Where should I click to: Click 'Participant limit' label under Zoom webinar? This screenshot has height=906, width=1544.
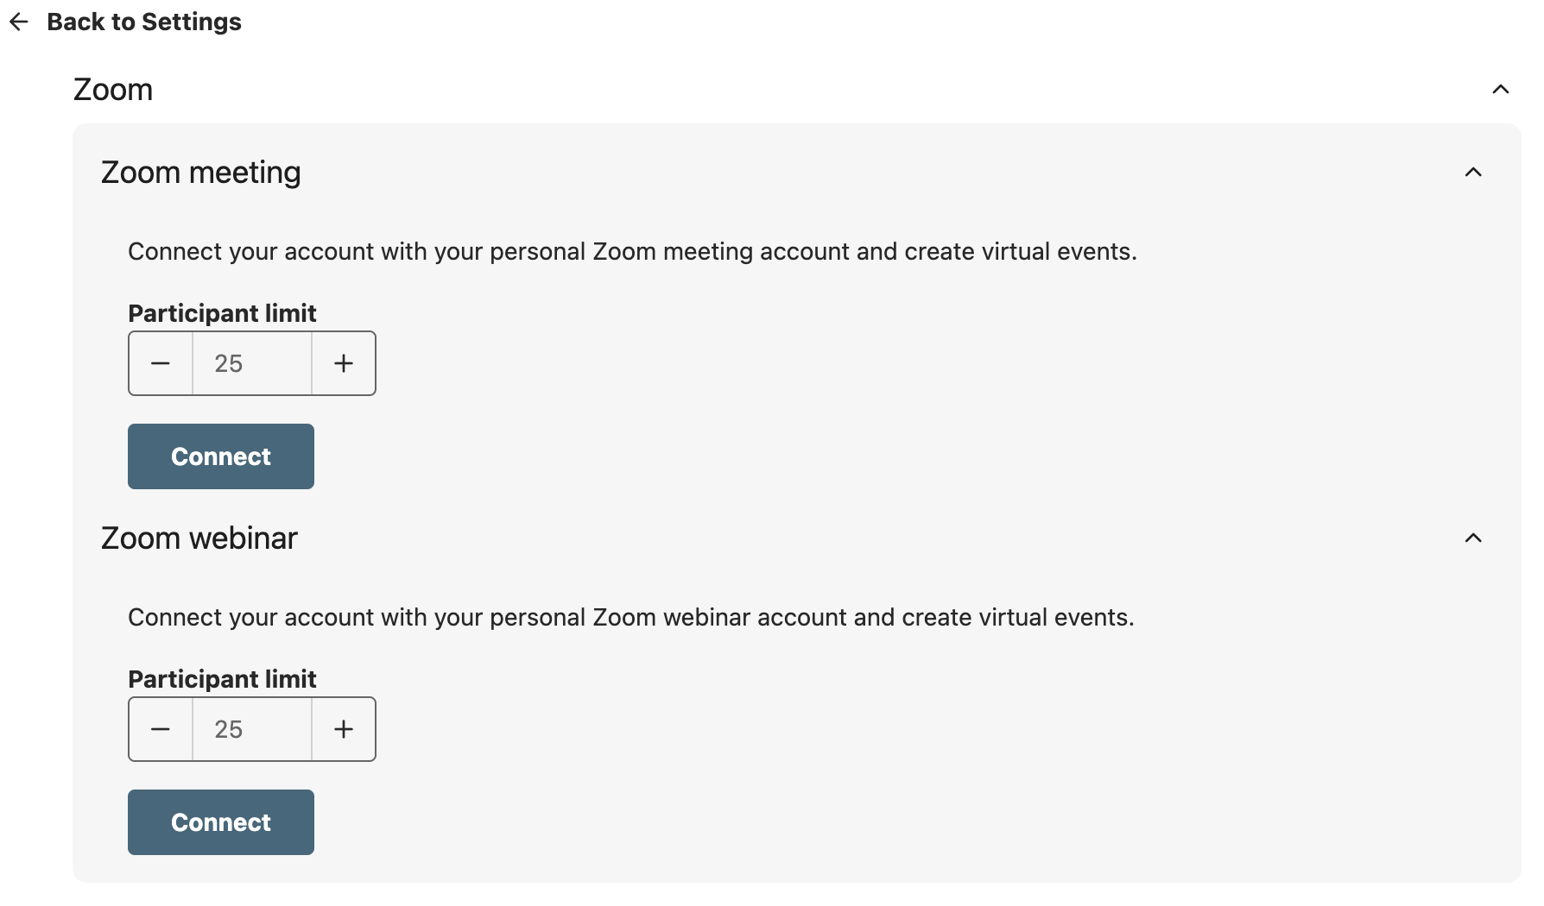click(x=222, y=679)
